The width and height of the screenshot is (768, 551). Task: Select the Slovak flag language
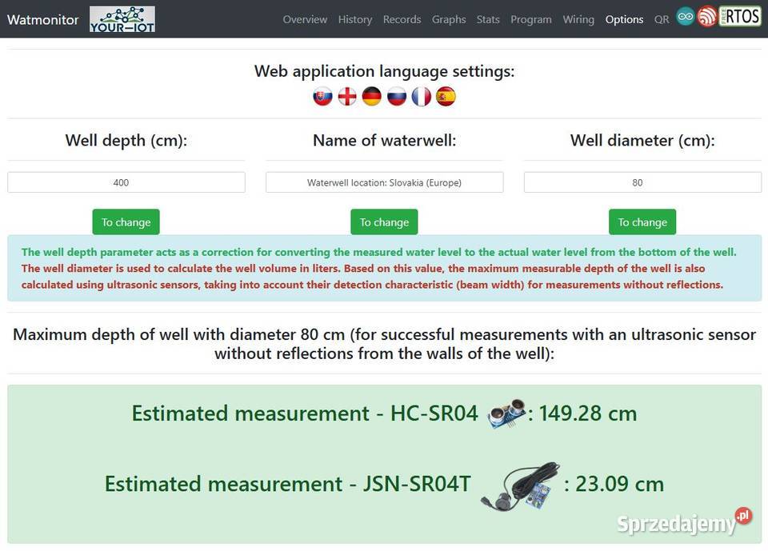[322, 97]
